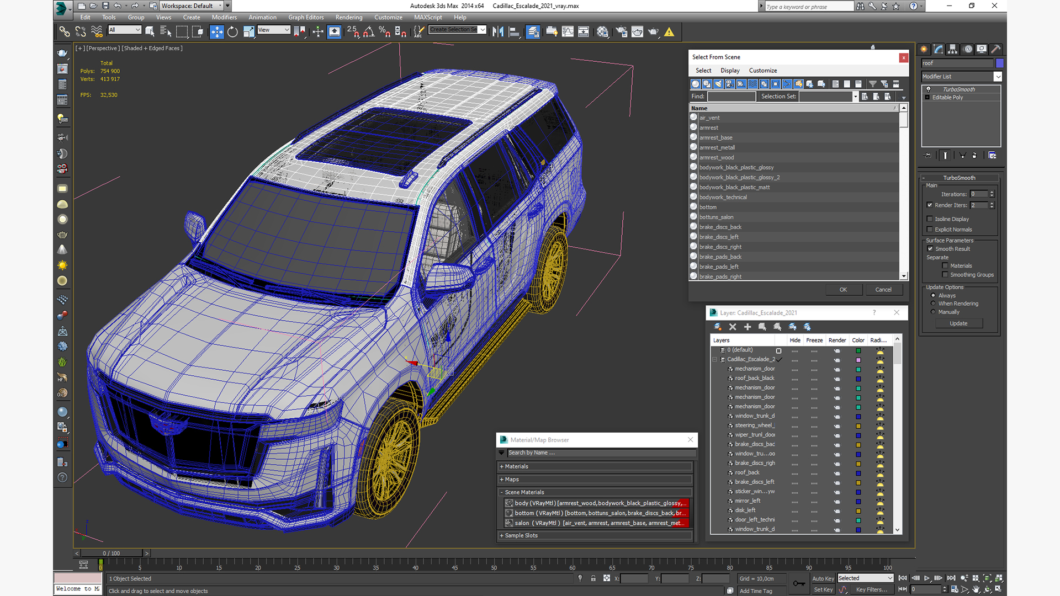
Task: Click the Key Filters button
Action: [872, 589]
